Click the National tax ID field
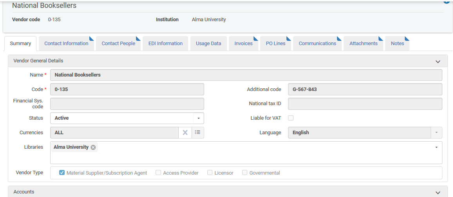 [x=365, y=104]
